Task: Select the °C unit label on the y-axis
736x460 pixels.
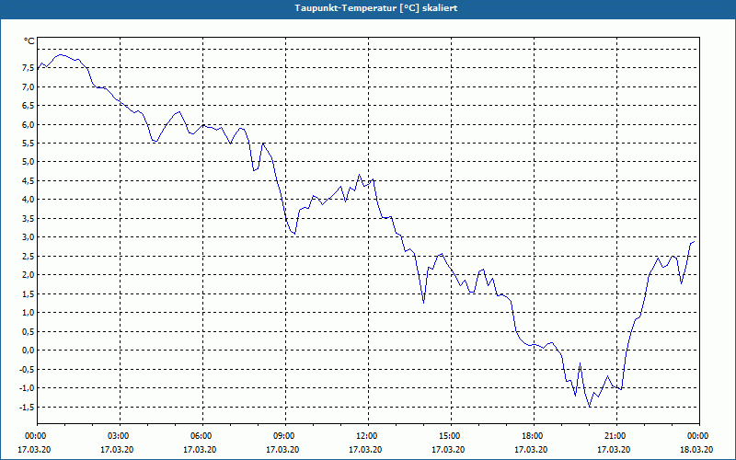Action: pyautogui.click(x=29, y=41)
